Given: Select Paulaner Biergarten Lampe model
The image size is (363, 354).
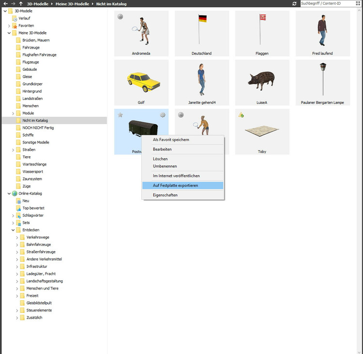Looking at the screenshot, I should coord(323,82).
